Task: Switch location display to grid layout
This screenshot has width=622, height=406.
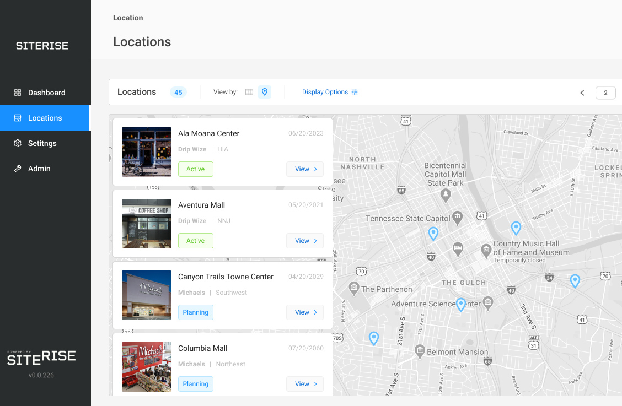Action: pos(249,92)
